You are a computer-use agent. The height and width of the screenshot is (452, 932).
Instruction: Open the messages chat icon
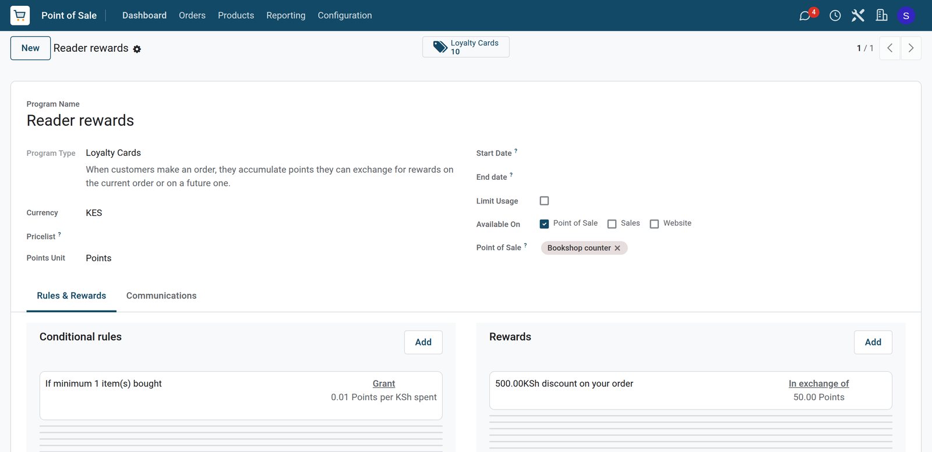(x=805, y=16)
